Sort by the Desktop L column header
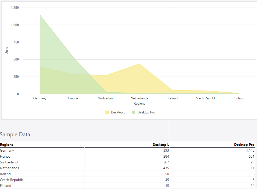The image size is (257, 189). point(161,145)
